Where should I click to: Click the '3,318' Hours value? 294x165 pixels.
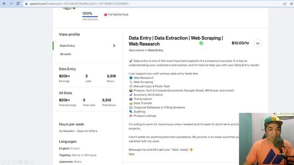[111, 76]
